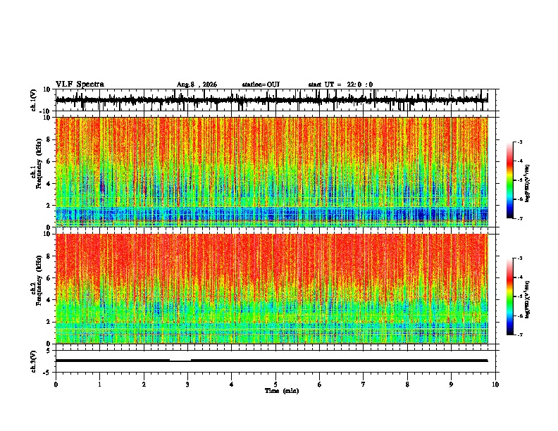
Task: Click the ch.3 voltage trace panel
Action: 275,361
